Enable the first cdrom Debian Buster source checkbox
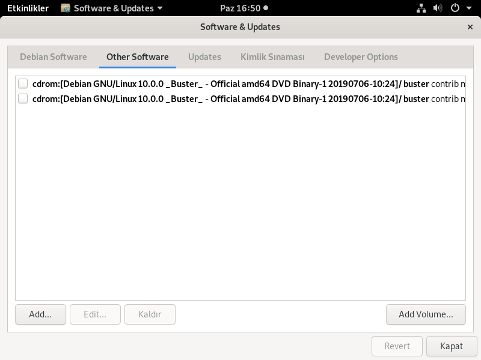 [x=23, y=83]
